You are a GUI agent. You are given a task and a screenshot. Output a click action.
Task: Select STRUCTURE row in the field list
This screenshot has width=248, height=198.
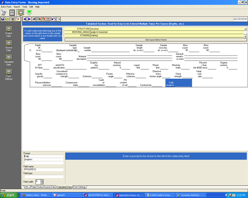coord(154,29)
